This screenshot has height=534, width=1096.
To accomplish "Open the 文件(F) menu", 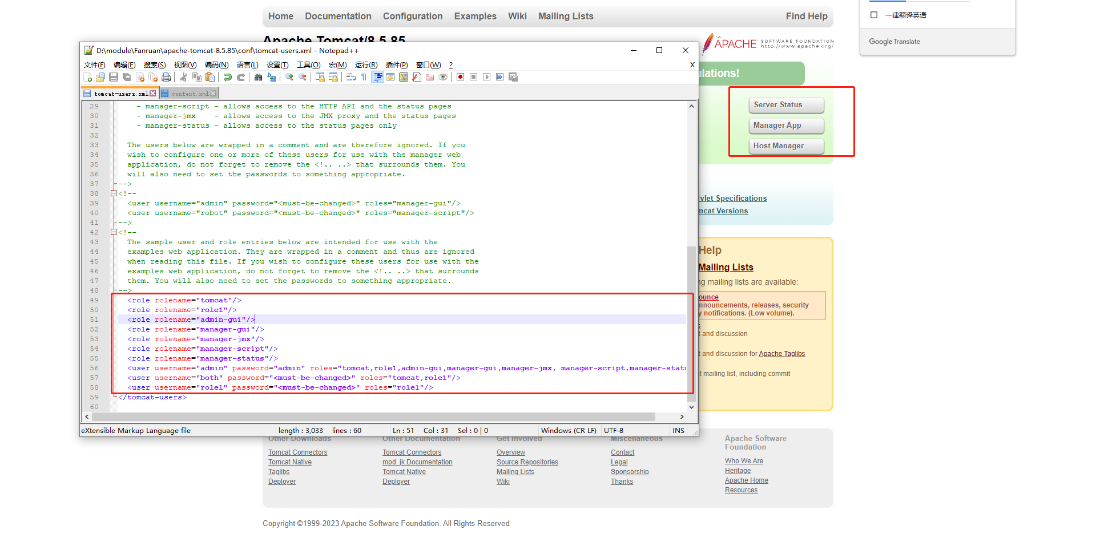I will (x=95, y=65).
